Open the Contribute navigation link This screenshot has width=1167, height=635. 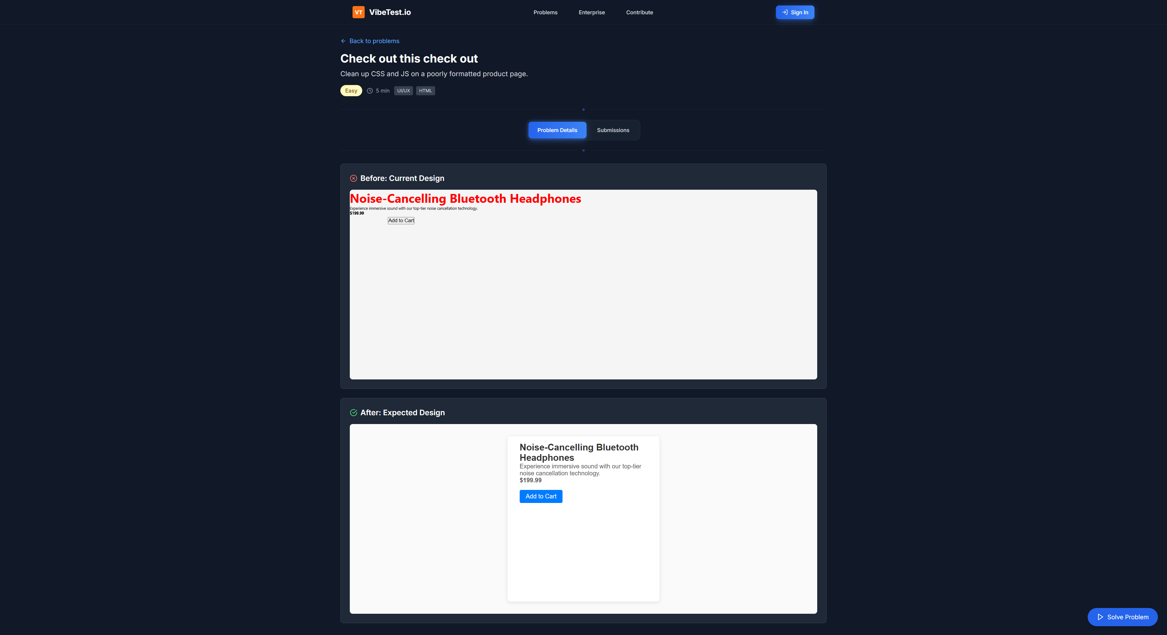pyautogui.click(x=640, y=12)
